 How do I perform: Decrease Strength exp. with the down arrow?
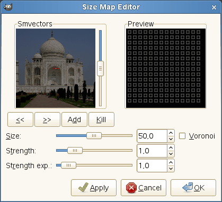point(171,169)
